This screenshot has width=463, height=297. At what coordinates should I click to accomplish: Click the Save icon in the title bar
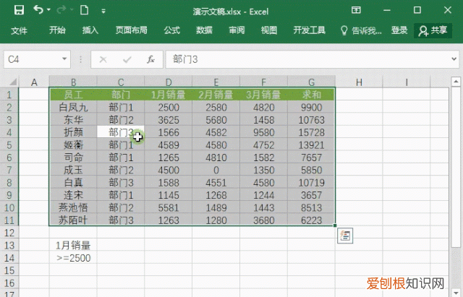coord(19,10)
